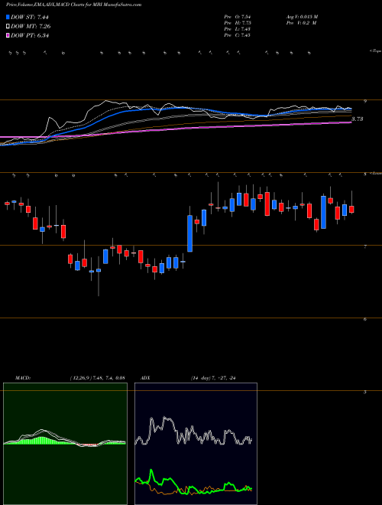Image resolution: width=382 pixels, height=505 pixels.
Task: Click the 6 price axis label
Action: (x=365, y=320)
